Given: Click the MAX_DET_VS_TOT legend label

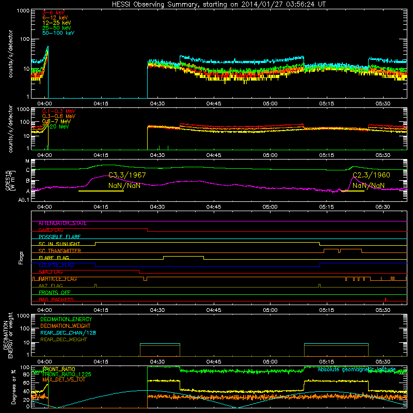Looking at the screenshot, I should point(63,380).
